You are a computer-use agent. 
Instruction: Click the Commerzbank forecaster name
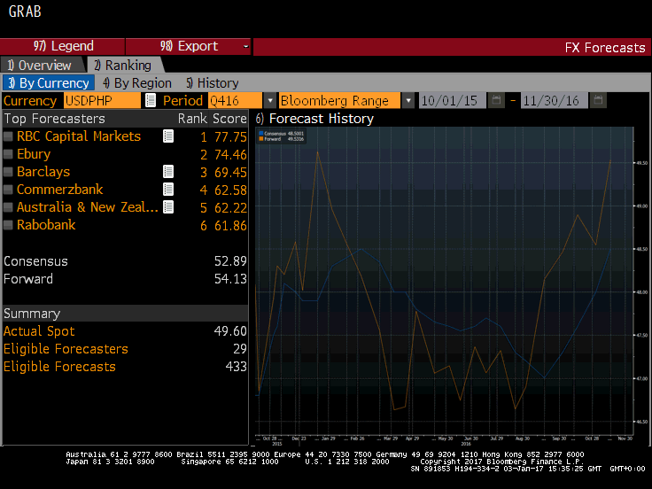pos(59,190)
